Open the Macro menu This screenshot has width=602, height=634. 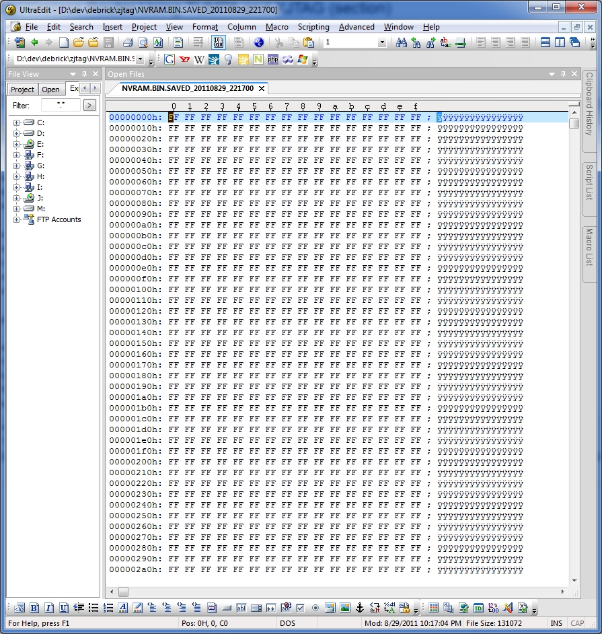[276, 27]
